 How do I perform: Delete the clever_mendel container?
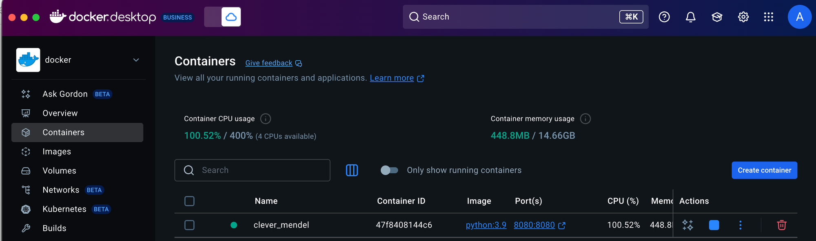(x=781, y=225)
